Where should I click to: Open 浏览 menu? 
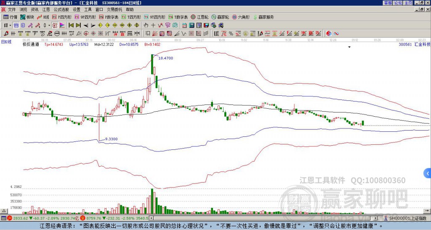(23, 10)
